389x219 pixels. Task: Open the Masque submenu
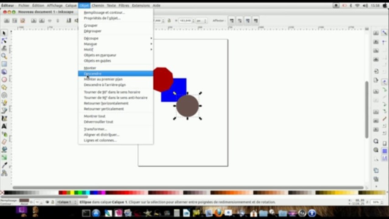116,44
